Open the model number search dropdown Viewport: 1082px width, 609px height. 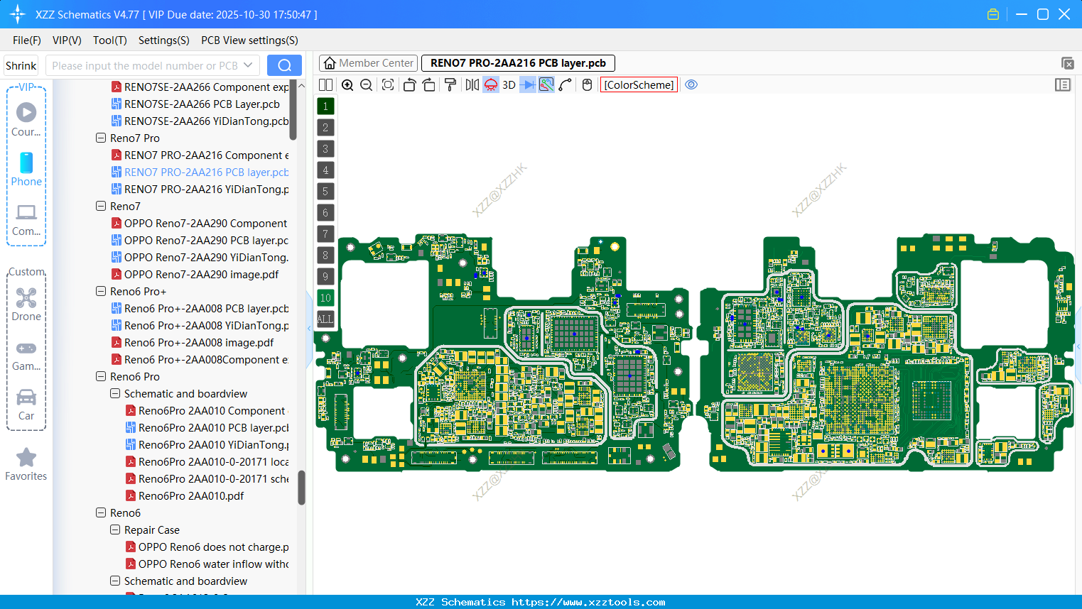point(248,65)
